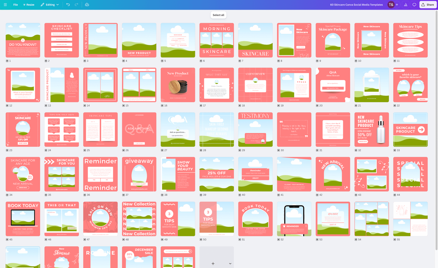Toggle the checkbox for page 16
Screen dimensions: 438x268
(162, 106)
